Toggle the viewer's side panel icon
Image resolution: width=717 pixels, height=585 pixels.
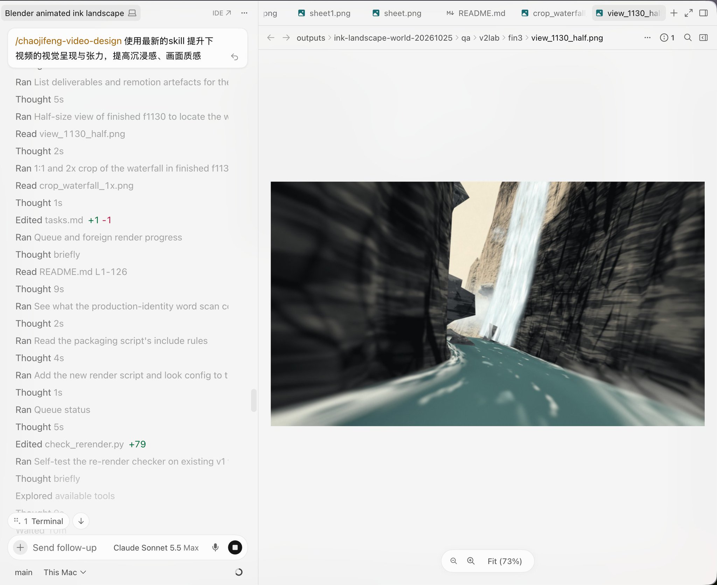pyautogui.click(x=704, y=37)
